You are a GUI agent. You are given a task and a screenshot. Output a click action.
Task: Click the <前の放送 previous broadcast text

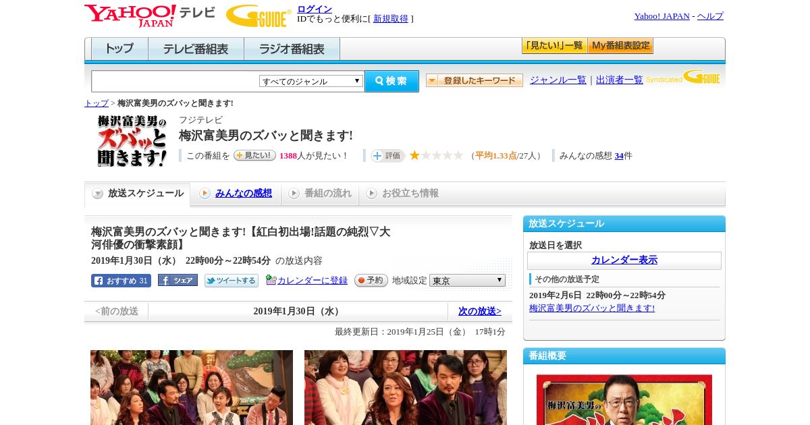coord(117,312)
